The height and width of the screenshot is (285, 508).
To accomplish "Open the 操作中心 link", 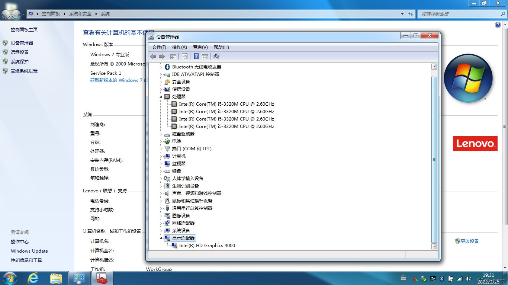I will click(x=20, y=242).
